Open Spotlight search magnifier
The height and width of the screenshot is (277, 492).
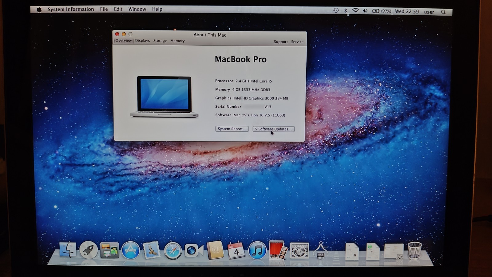pyautogui.click(x=443, y=12)
